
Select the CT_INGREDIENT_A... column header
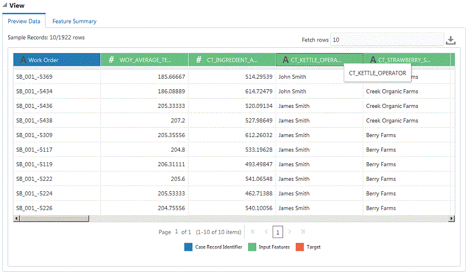point(232,60)
